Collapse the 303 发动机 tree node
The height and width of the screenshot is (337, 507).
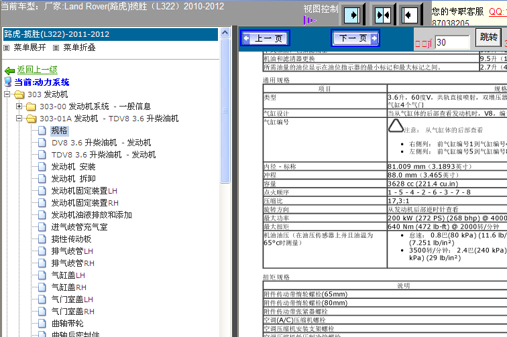pyautogui.click(x=7, y=94)
